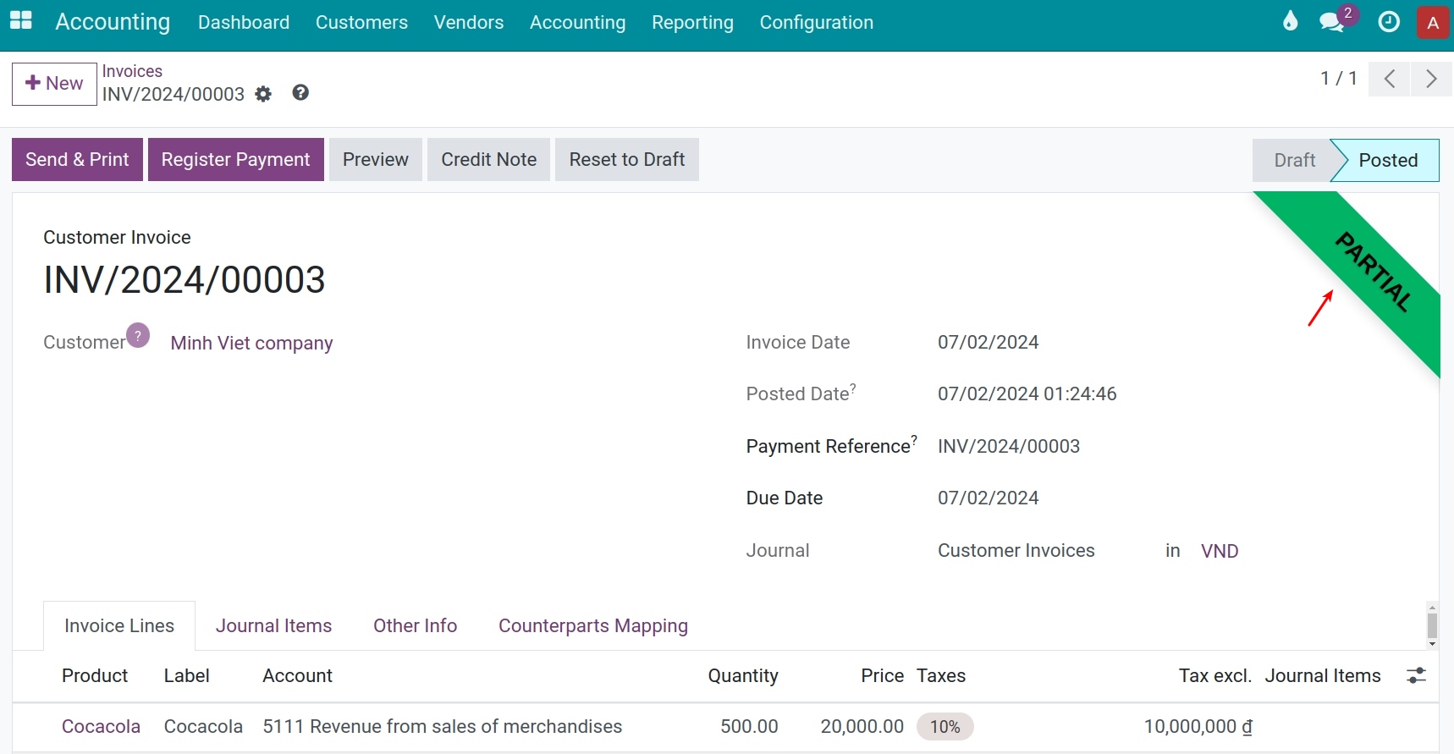
Task: Click the 10% tax tag
Action: tap(945, 726)
